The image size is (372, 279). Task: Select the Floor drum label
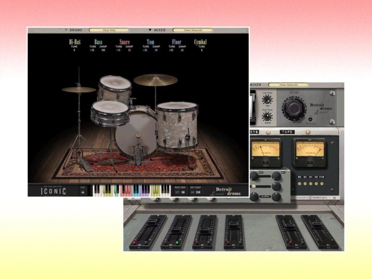point(177,42)
